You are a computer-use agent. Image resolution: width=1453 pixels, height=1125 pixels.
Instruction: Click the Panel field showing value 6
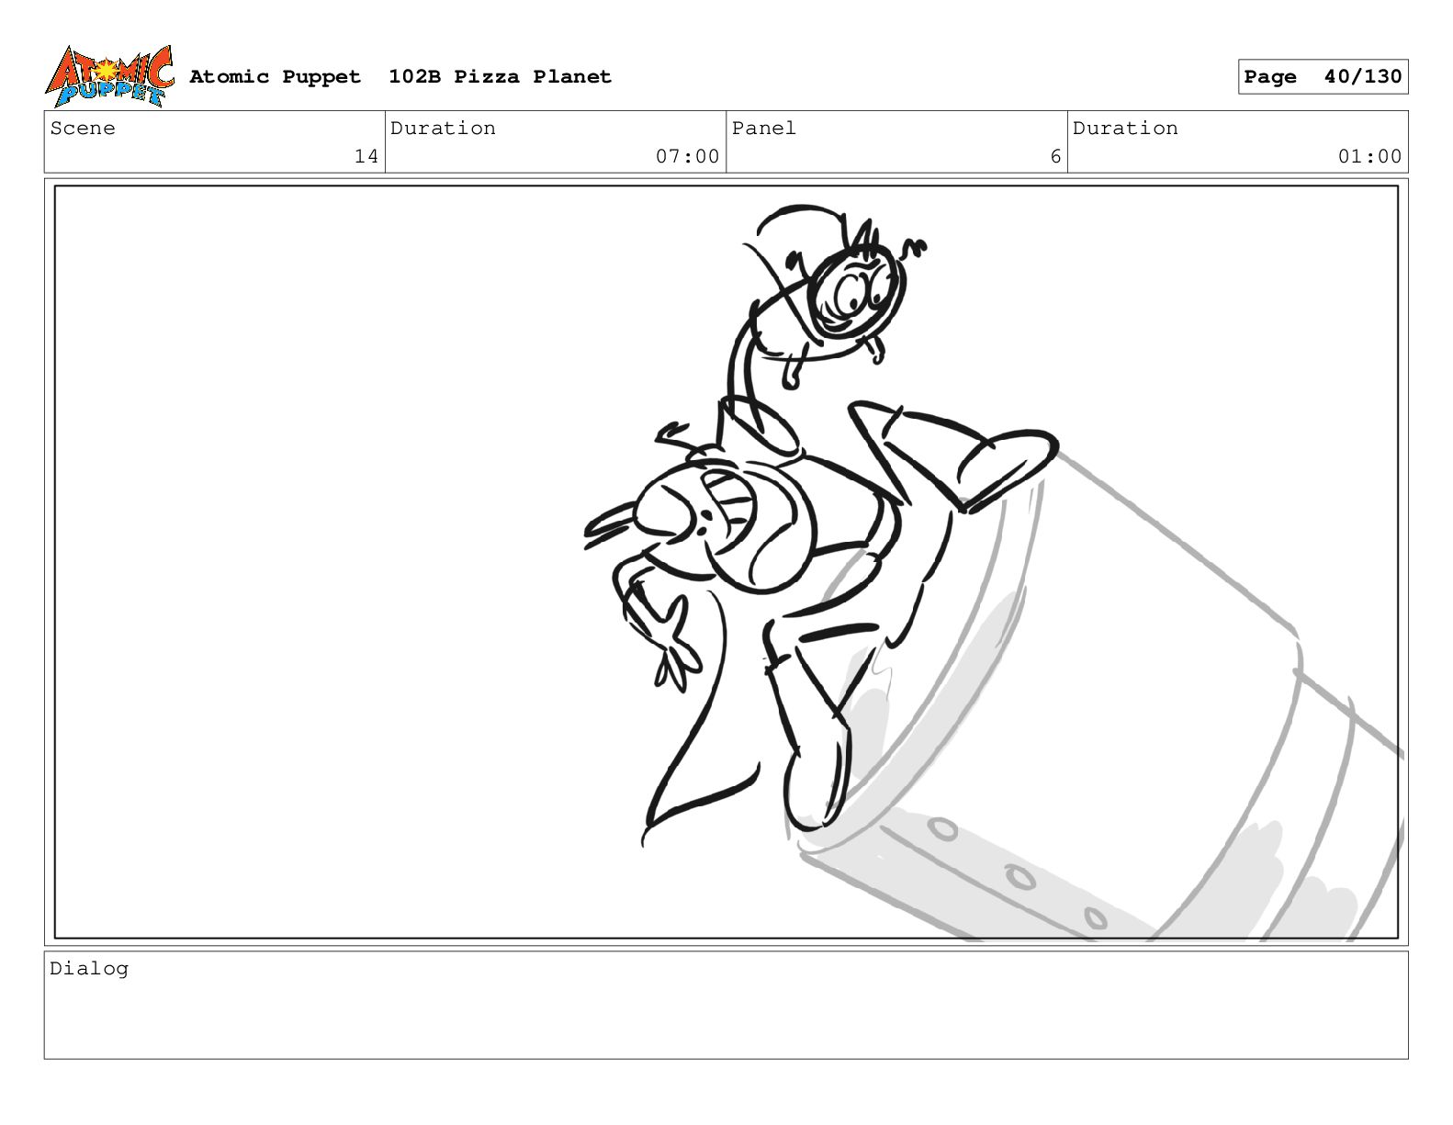[896, 142]
